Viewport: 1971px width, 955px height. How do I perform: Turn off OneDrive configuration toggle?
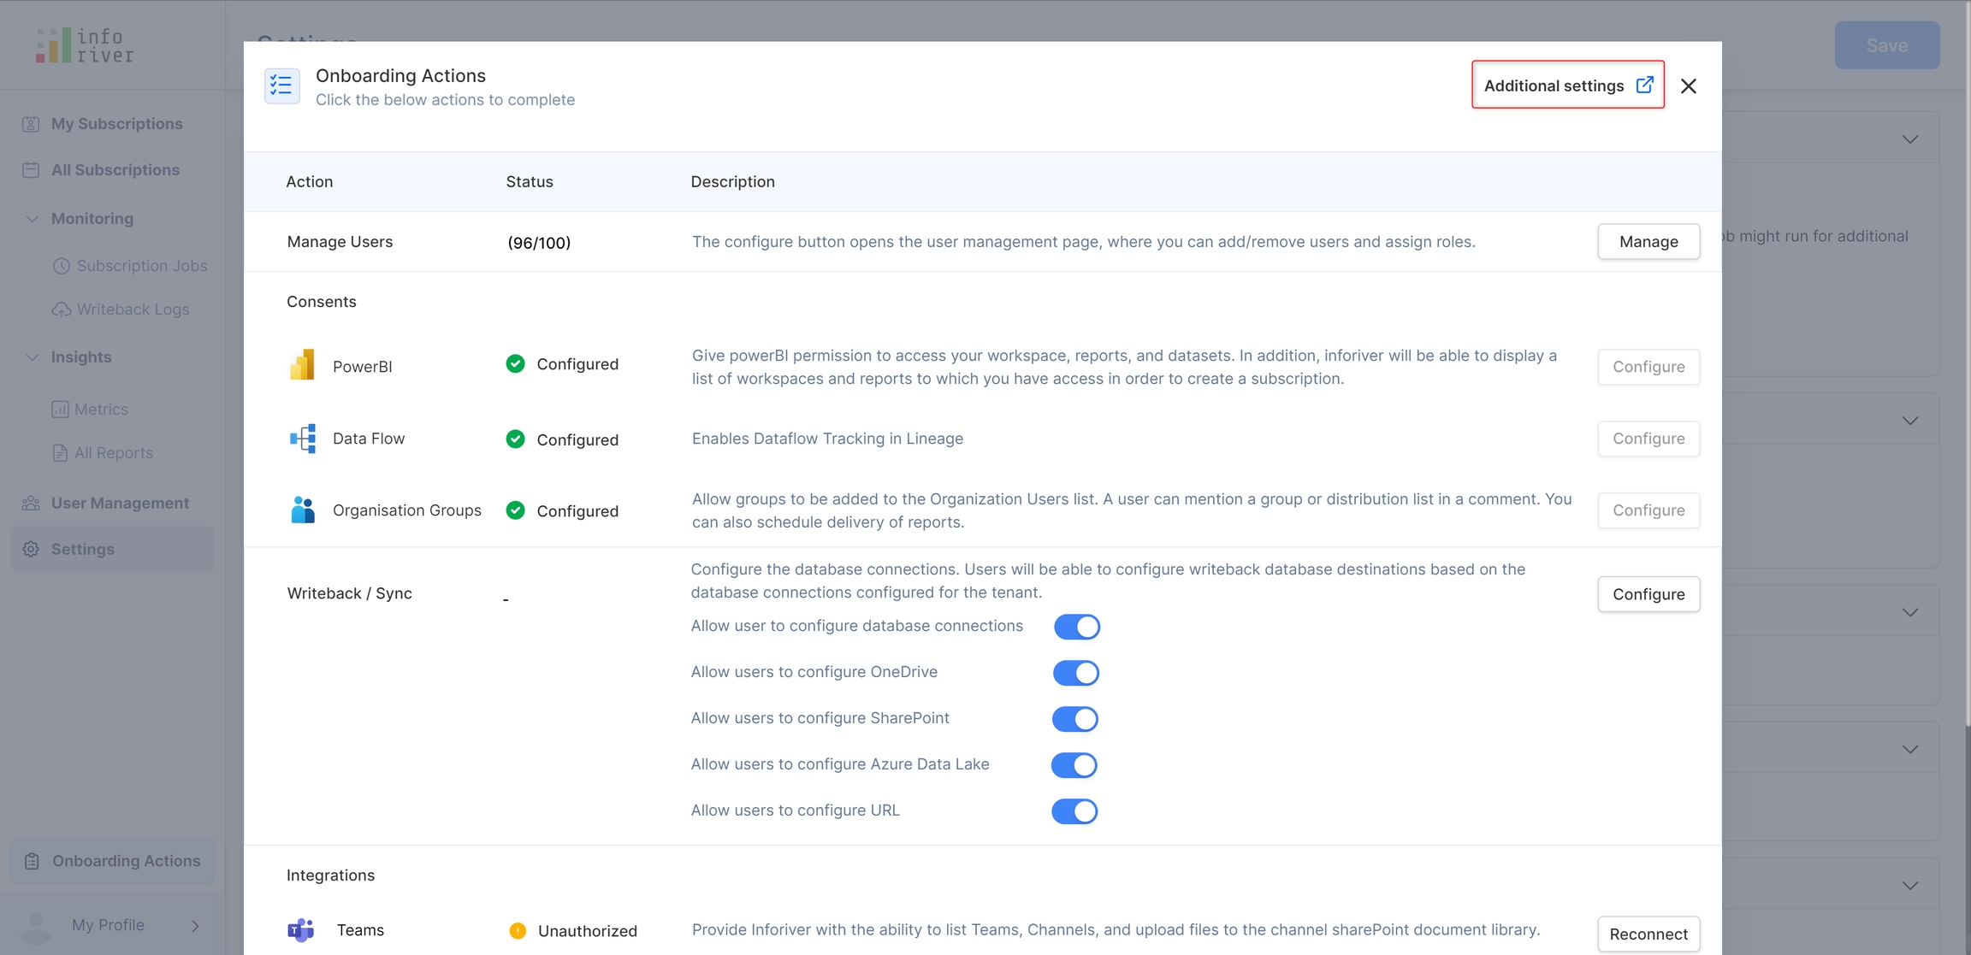1075,673
